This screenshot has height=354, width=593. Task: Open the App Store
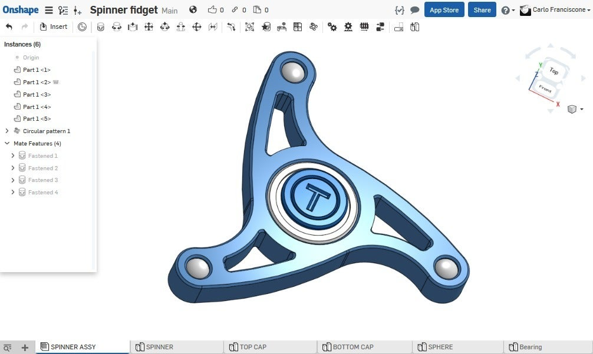(x=444, y=10)
